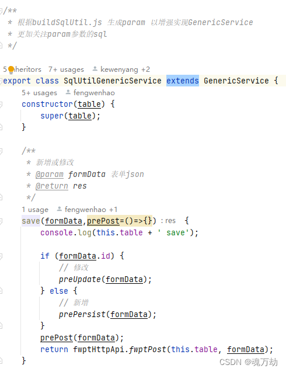The image size is (286, 372).
Task: Click the 'id' property of formData
Action: point(106,256)
